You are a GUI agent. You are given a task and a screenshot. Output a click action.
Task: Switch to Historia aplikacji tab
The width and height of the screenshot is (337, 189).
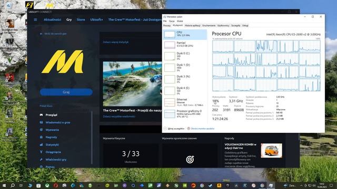(x=193, y=26)
